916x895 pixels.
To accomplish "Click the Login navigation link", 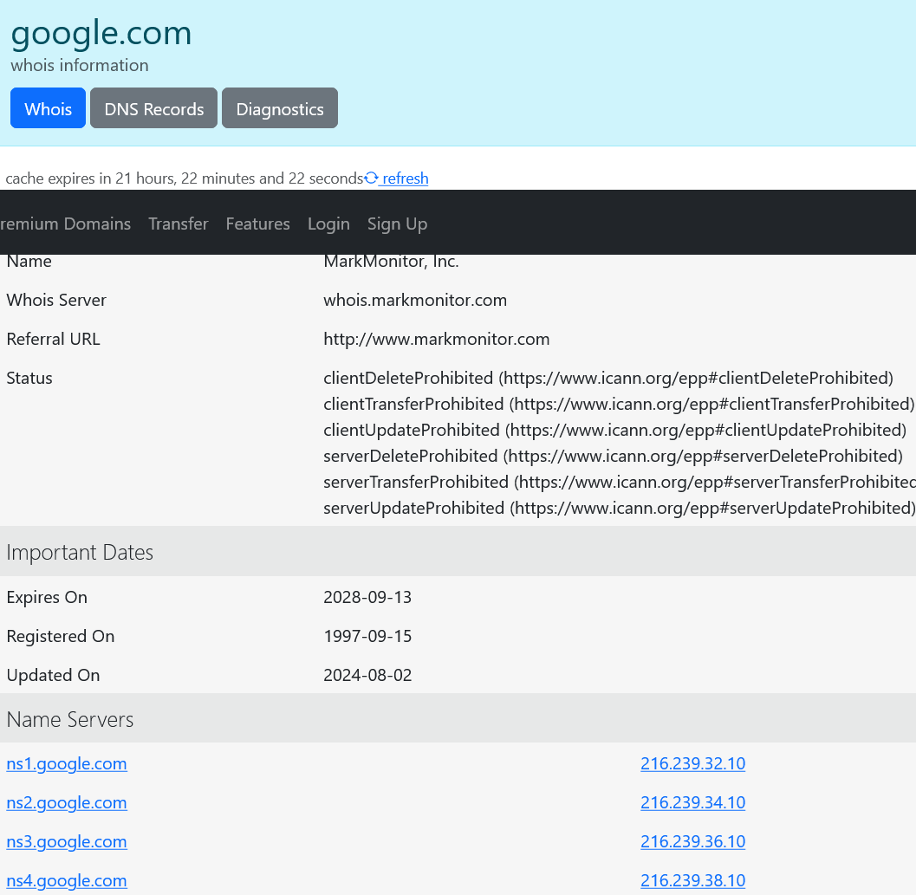I will click(x=329, y=224).
